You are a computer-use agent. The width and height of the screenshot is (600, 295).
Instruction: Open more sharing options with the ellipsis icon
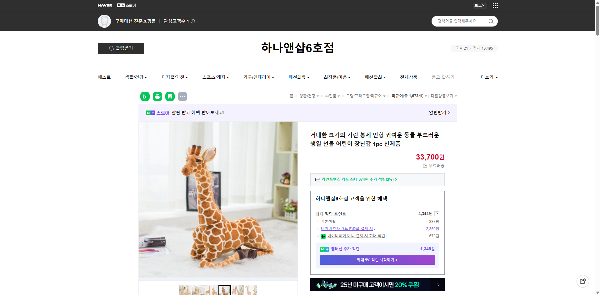click(x=182, y=96)
